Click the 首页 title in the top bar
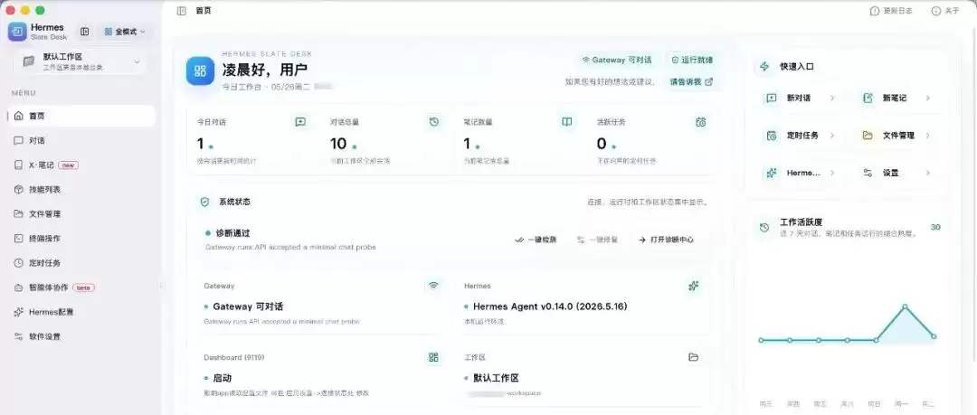The height and width of the screenshot is (415, 977). click(x=204, y=11)
